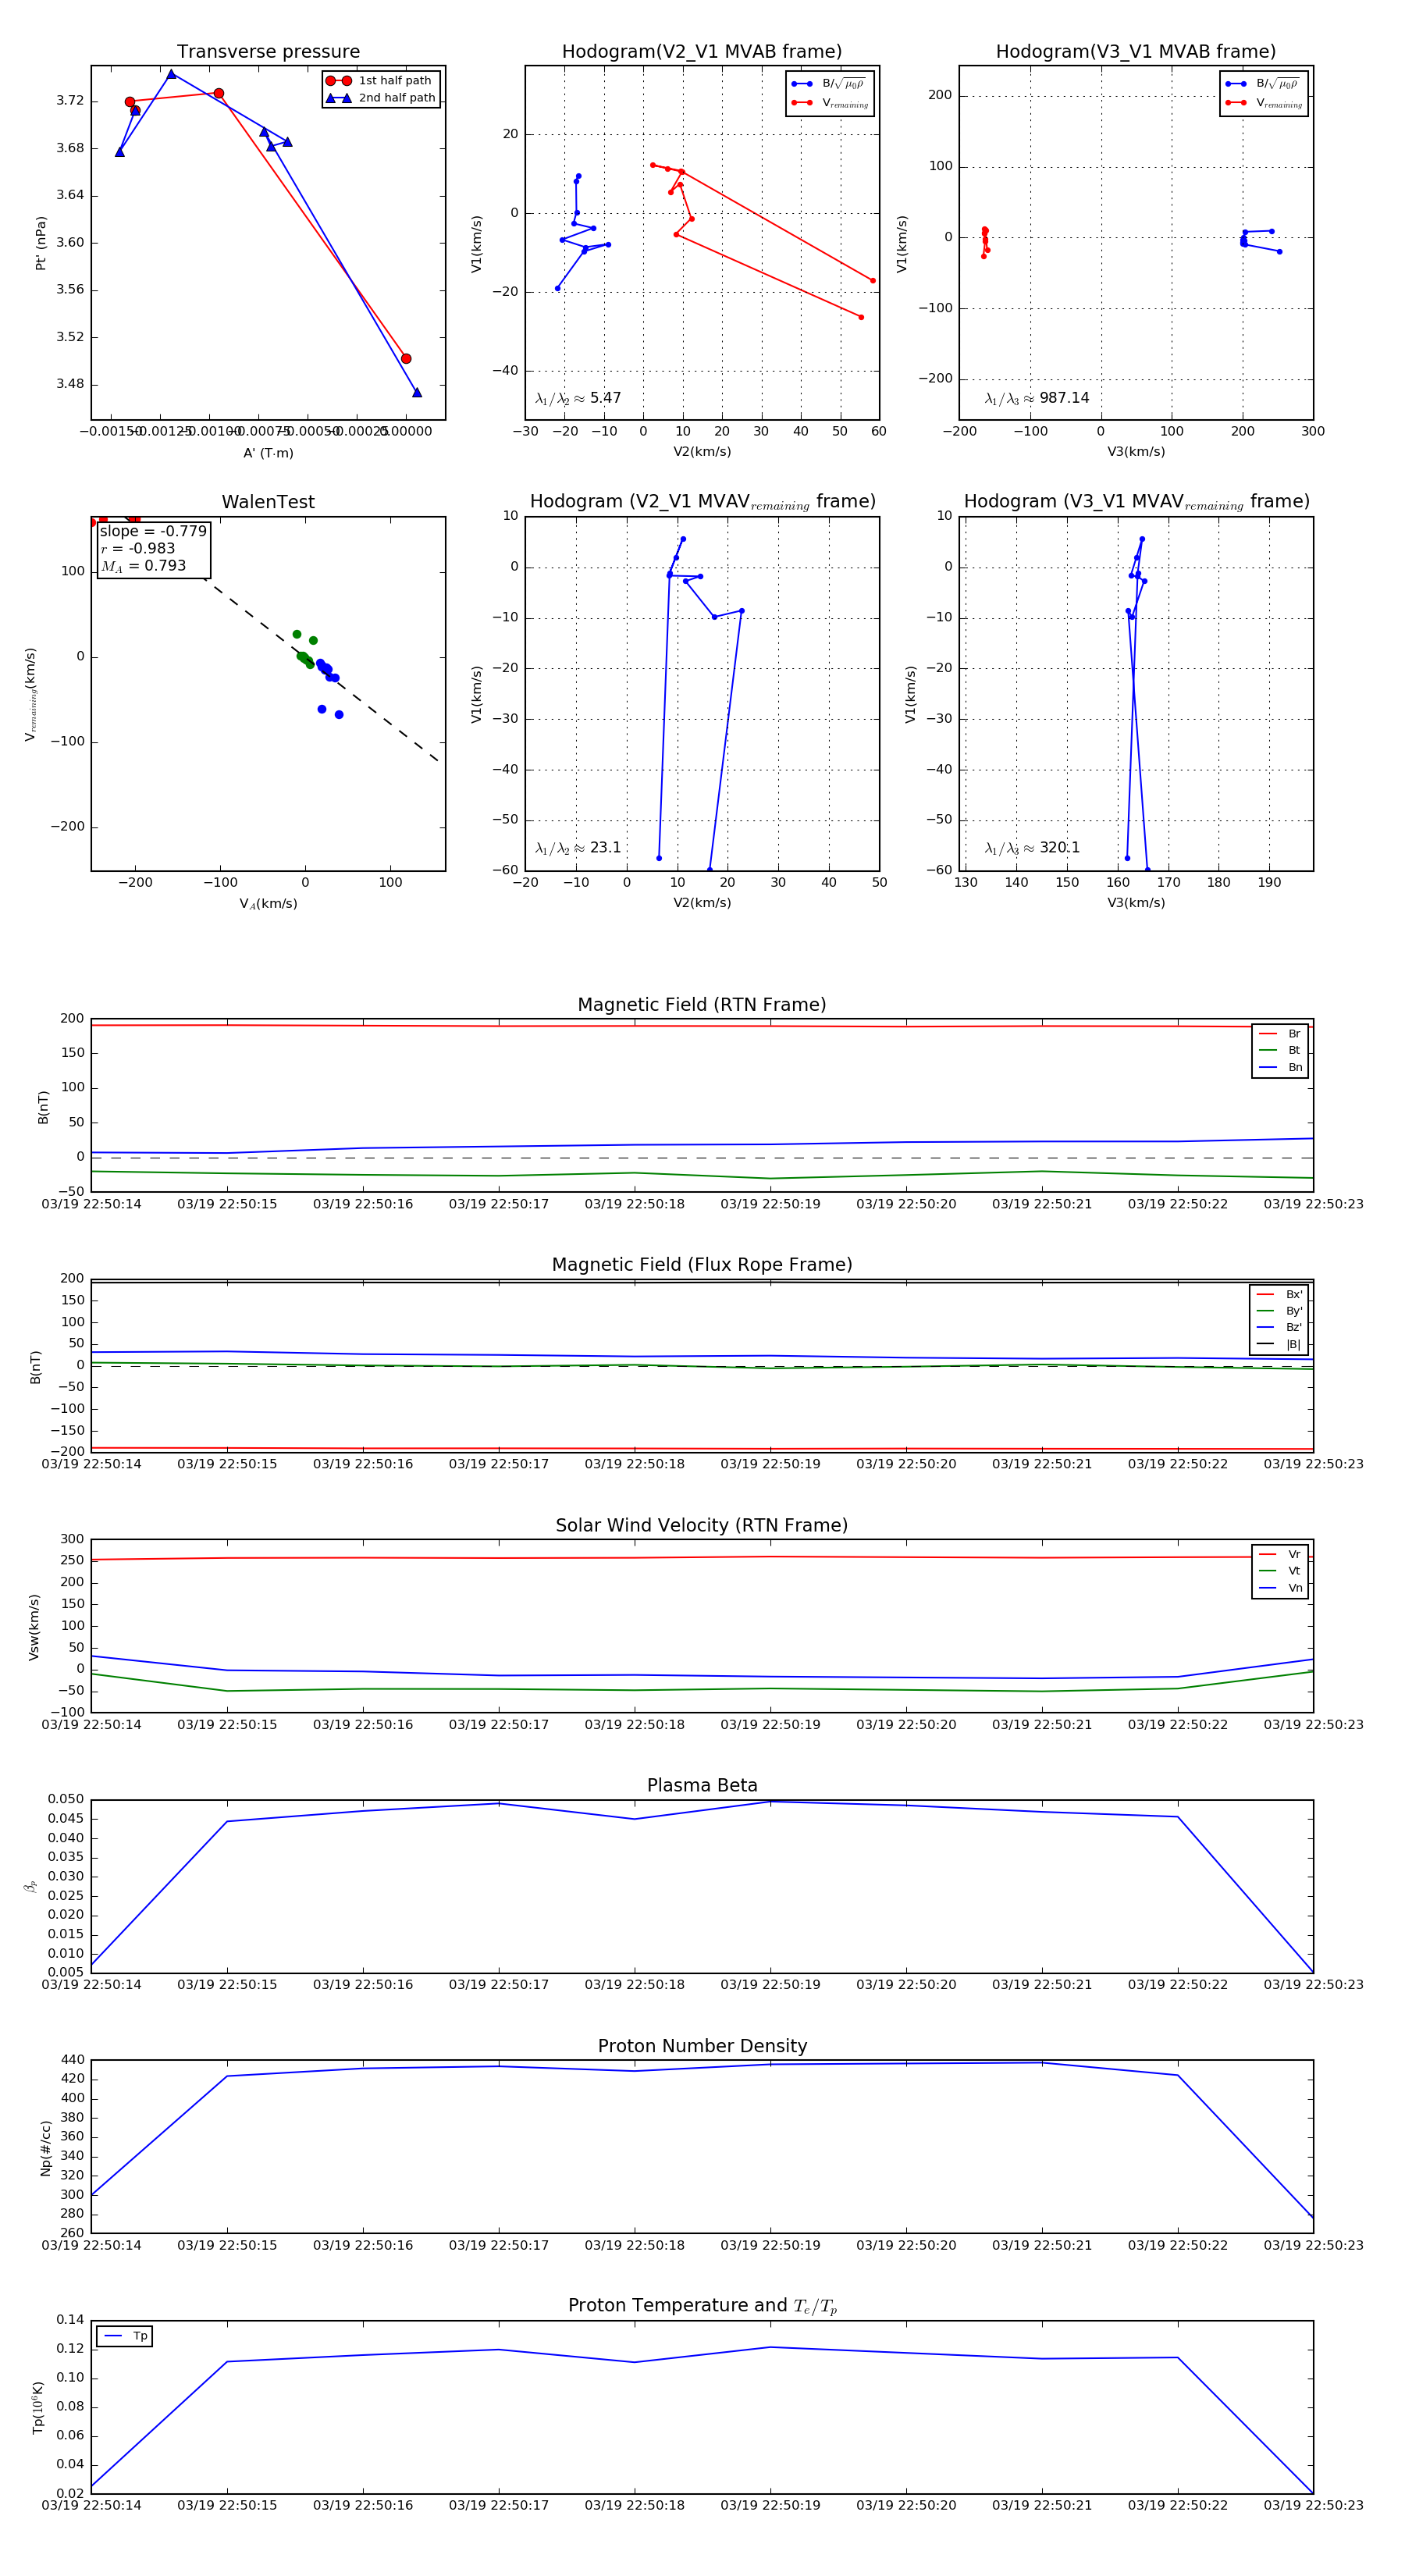Click the 'Proton Temperature and Te/Tp' title
The image size is (1405, 2576).
tap(702, 2306)
